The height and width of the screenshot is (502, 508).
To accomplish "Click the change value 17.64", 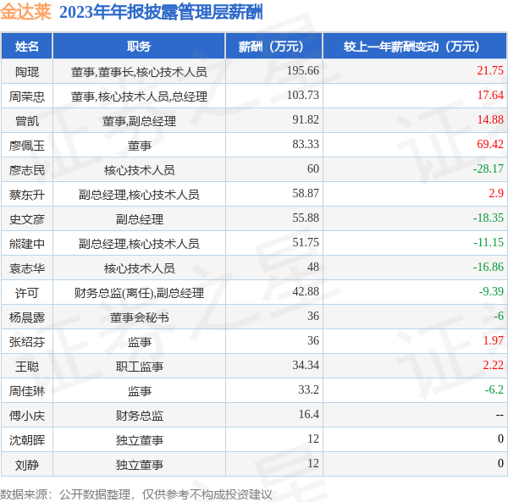I will pyautogui.click(x=490, y=95).
